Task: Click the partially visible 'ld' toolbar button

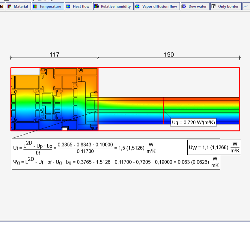Action: tap(2, 6)
